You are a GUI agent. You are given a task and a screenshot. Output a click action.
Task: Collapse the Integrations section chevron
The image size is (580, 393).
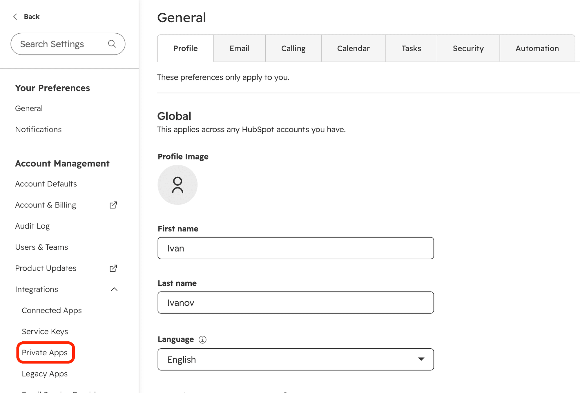coord(114,289)
